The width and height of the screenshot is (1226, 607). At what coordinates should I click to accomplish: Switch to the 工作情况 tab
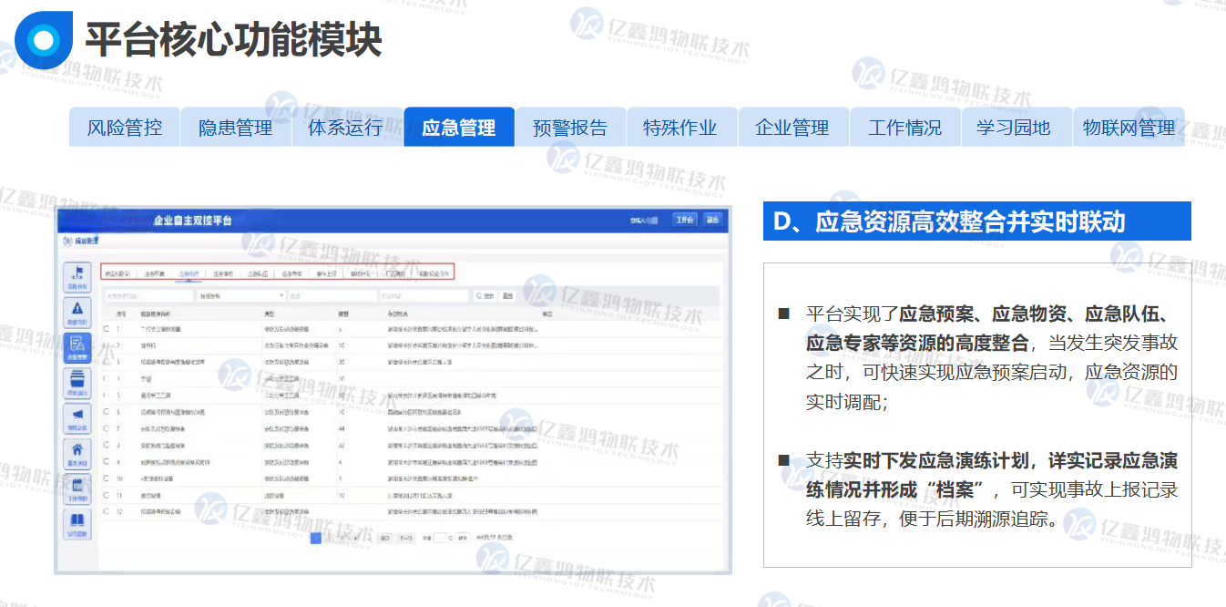(904, 128)
